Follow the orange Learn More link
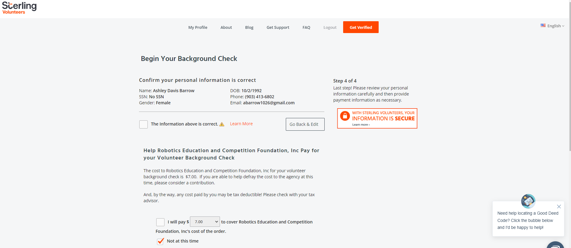The height and width of the screenshot is (248, 571). (241, 124)
